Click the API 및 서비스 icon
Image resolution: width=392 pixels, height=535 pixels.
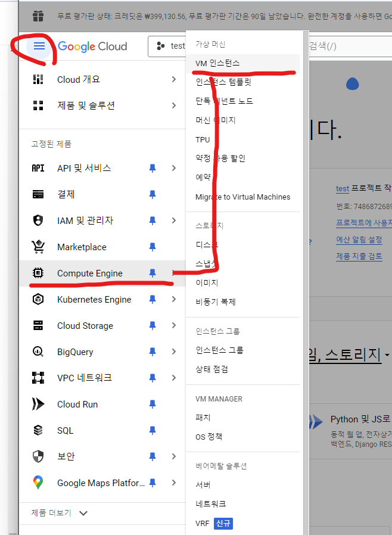(x=38, y=168)
